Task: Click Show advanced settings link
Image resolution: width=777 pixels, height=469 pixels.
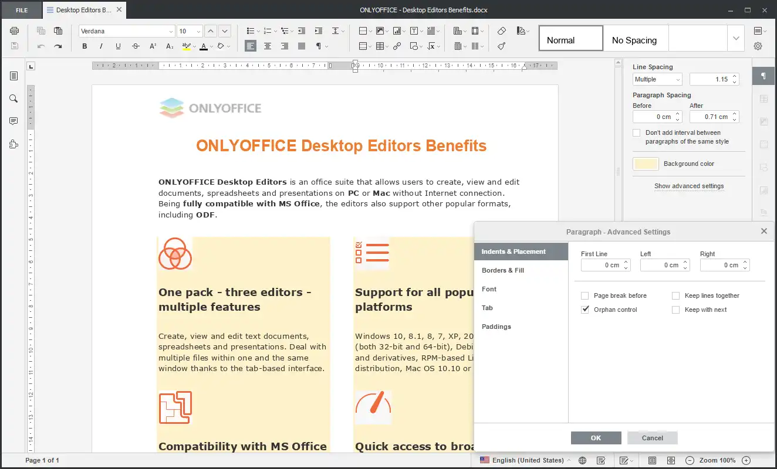Action: (689, 186)
